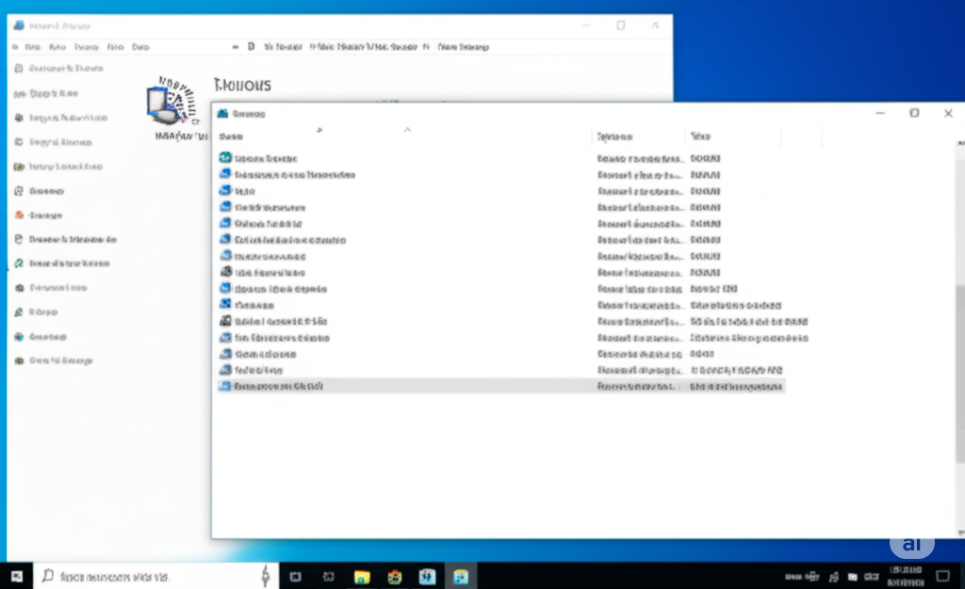Close the front list window
965x589 pixels.
click(x=948, y=113)
